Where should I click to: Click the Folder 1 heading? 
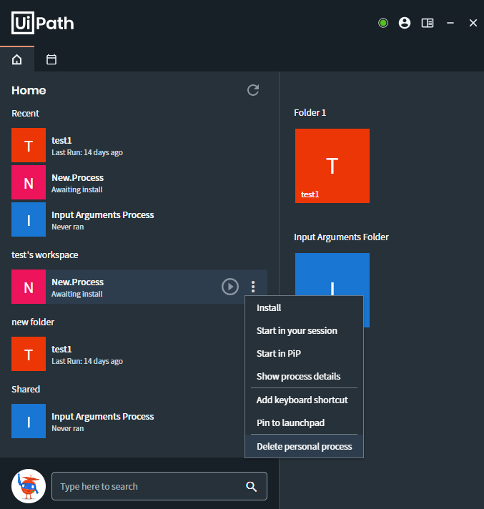coord(310,113)
